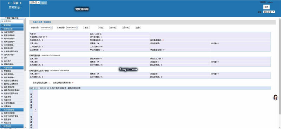
Task: Focus the 结束时间 end date field
Action: click(x=72, y=28)
